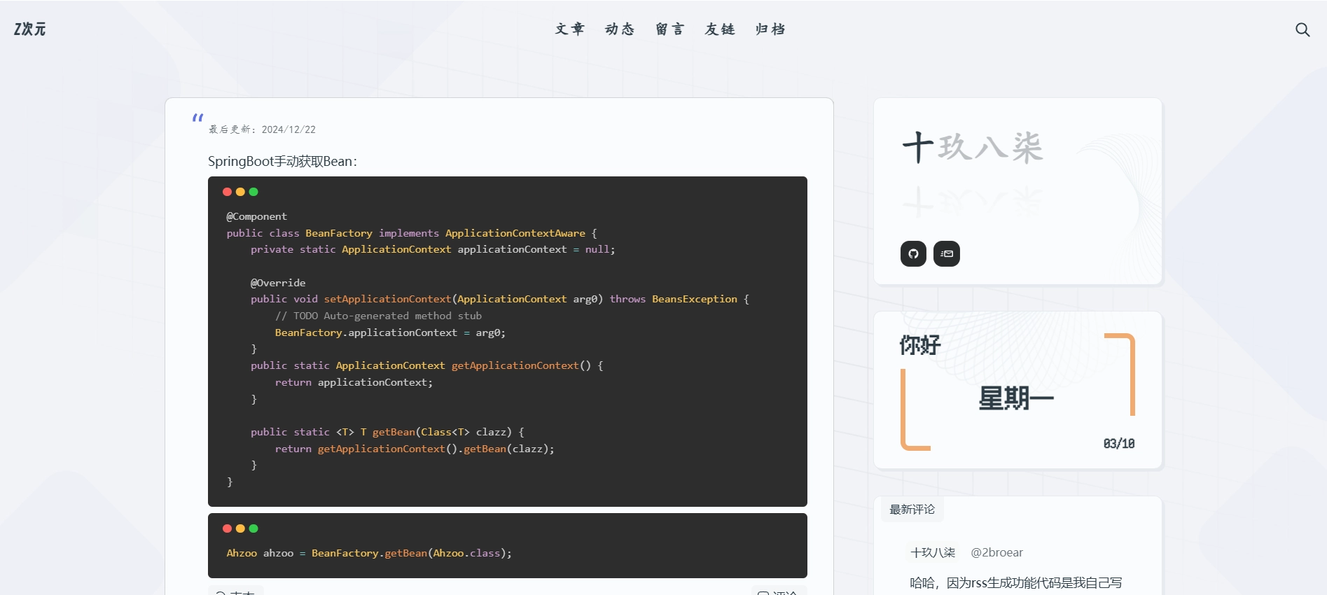The width and height of the screenshot is (1327, 595).
Task: Open the 留言 navigation item
Action: 669,29
